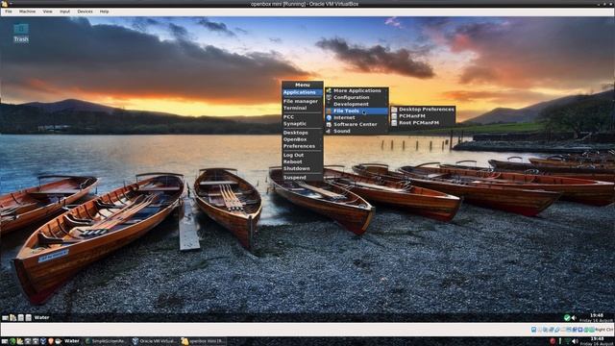Image resolution: width=615 pixels, height=346 pixels.
Task: Expand the Development submenu
Action: click(357, 105)
